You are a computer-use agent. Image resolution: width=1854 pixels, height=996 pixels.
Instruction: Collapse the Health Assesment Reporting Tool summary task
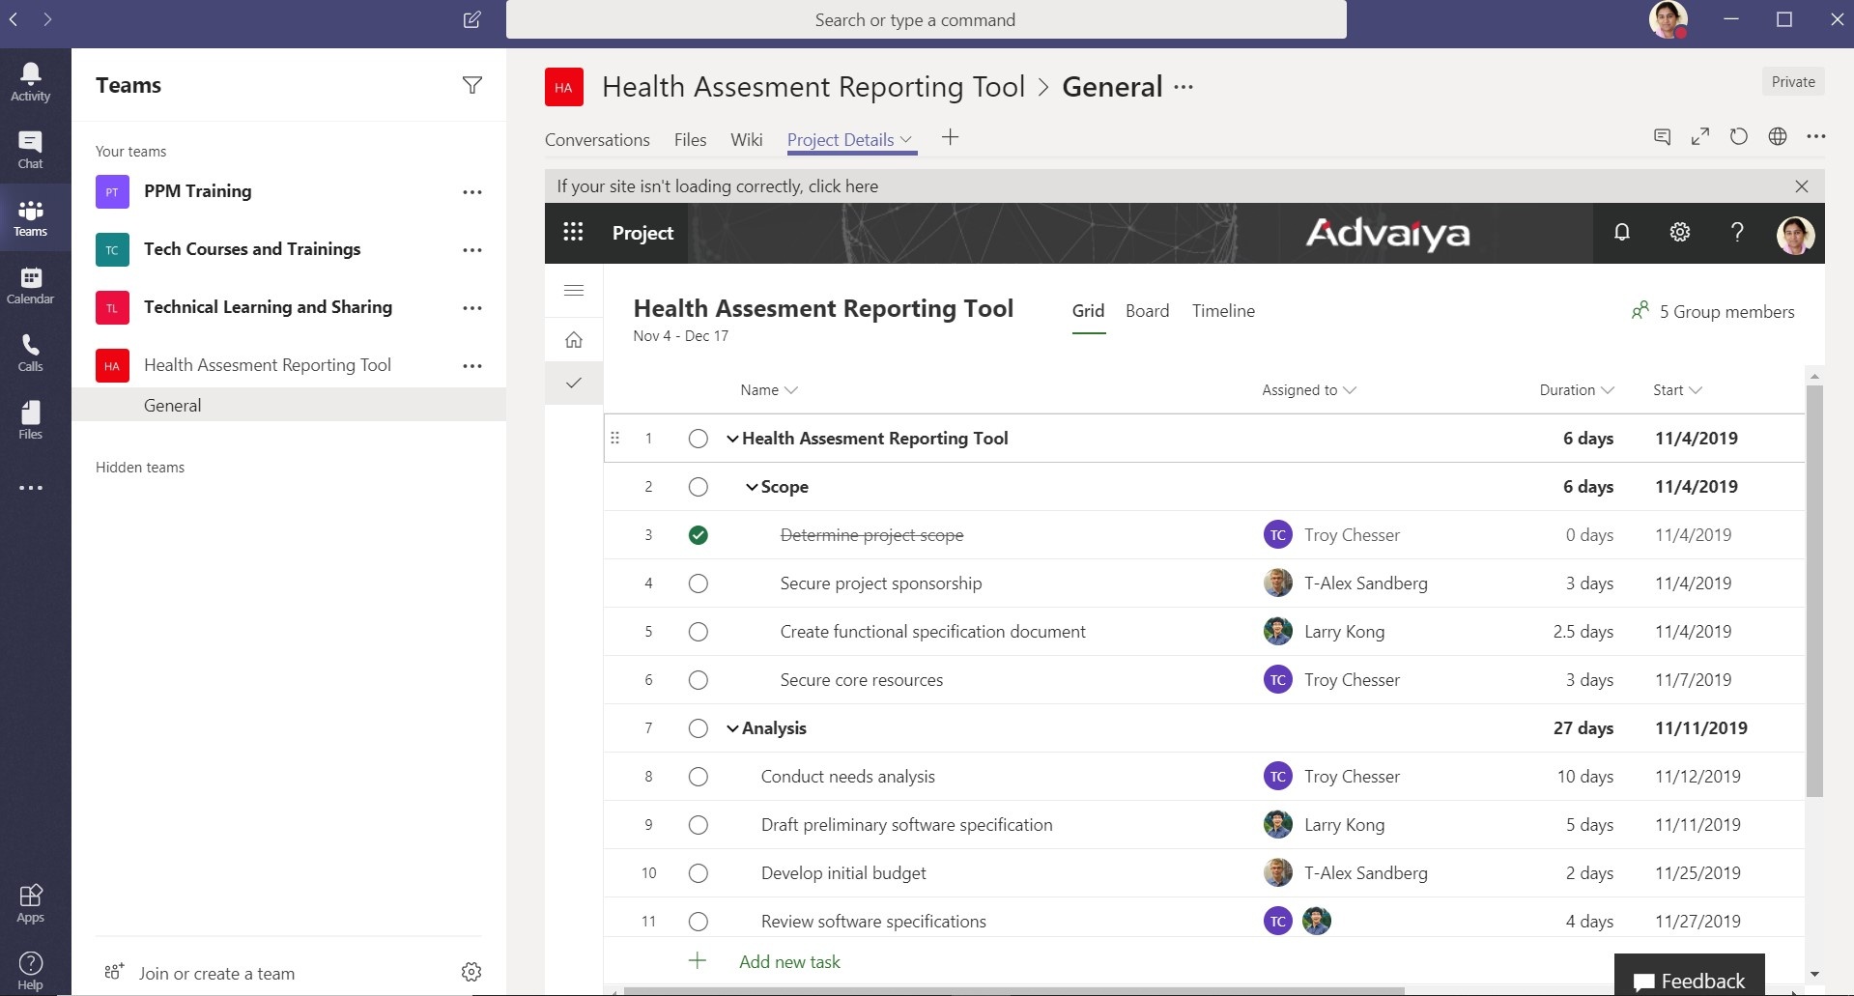732,439
